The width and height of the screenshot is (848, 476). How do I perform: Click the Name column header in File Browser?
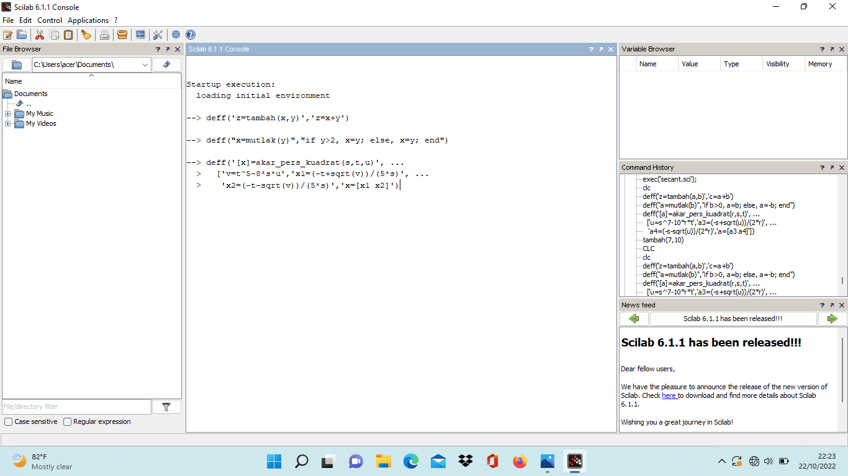pyautogui.click(x=92, y=81)
